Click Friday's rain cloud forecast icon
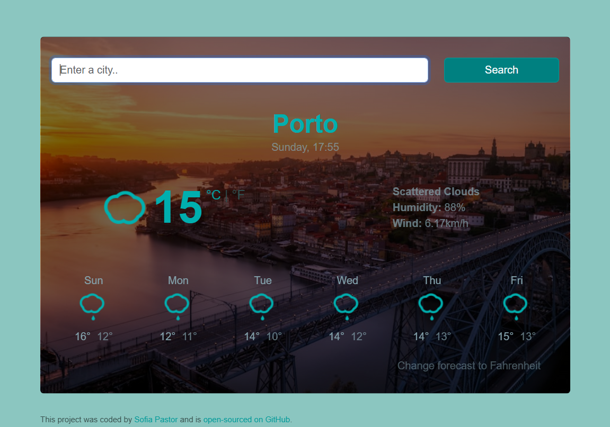The height and width of the screenshot is (427, 610). [516, 306]
